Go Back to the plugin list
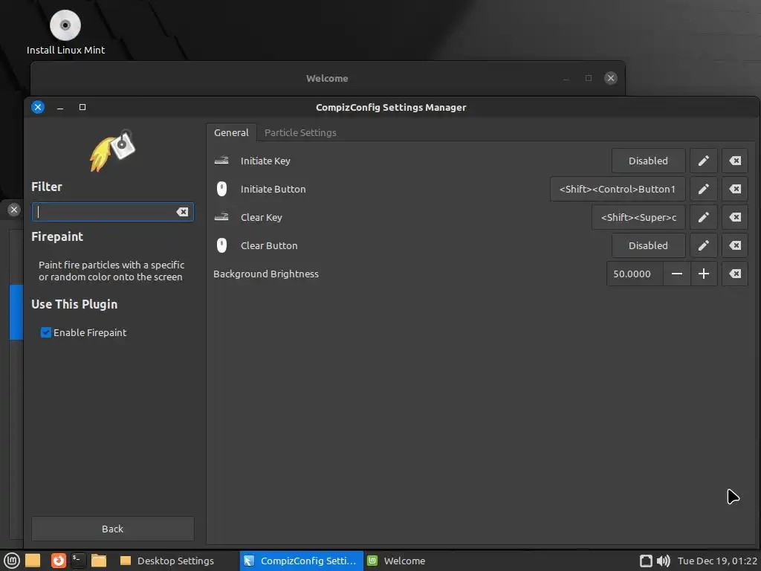This screenshot has width=761, height=571. 113,529
